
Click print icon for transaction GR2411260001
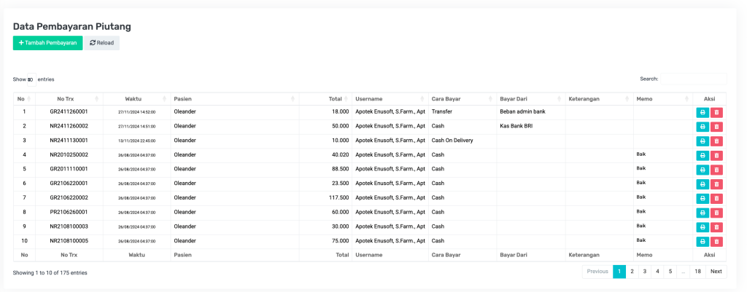703,112
